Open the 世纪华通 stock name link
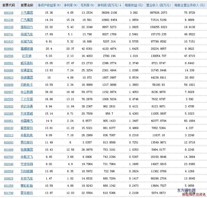 point(27,106)
